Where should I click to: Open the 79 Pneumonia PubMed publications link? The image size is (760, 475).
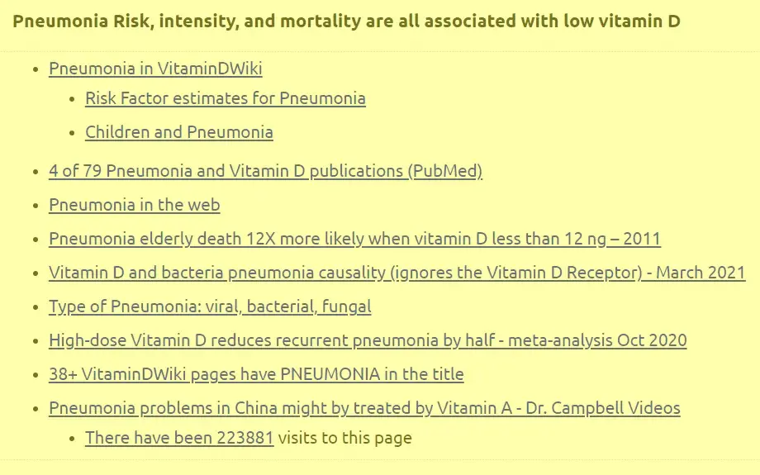265,171
